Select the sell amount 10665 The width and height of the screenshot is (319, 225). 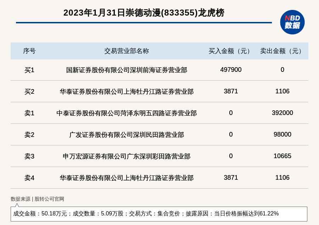point(282,156)
